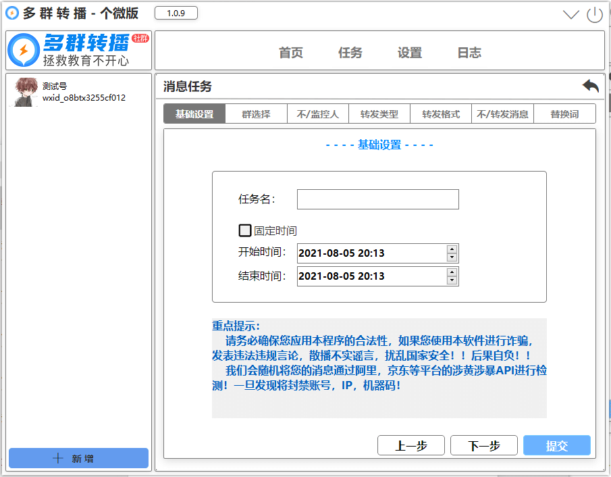Switch to the 不/监控人 tab
The height and width of the screenshot is (477, 611).
317,114
